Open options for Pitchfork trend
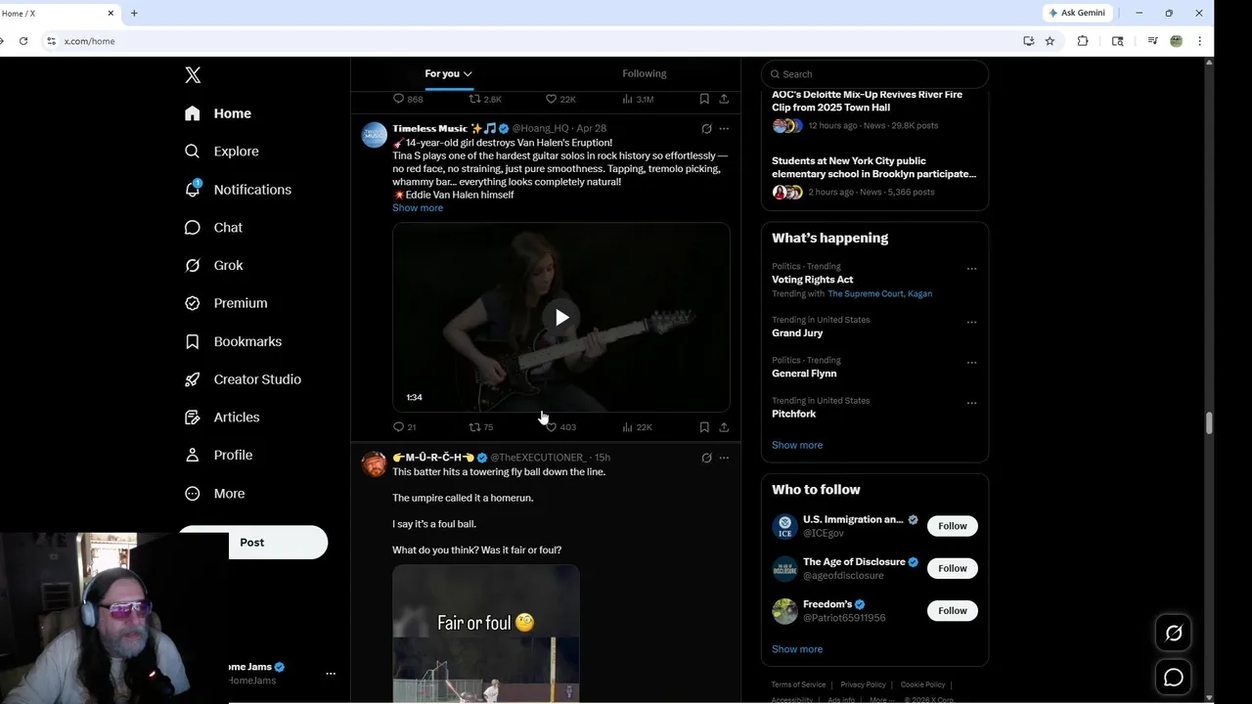Image resolution: width=1252 pixels, height=704 pixels. click(x=971, y=403)
